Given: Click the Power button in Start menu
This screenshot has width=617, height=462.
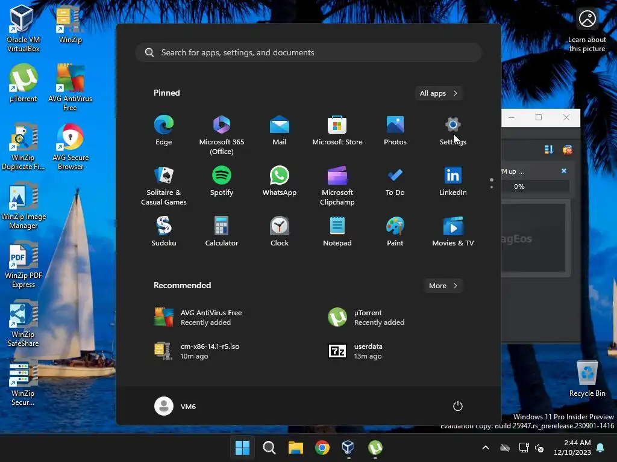Looking at the screenshot, I should click(x=458, y=406).
